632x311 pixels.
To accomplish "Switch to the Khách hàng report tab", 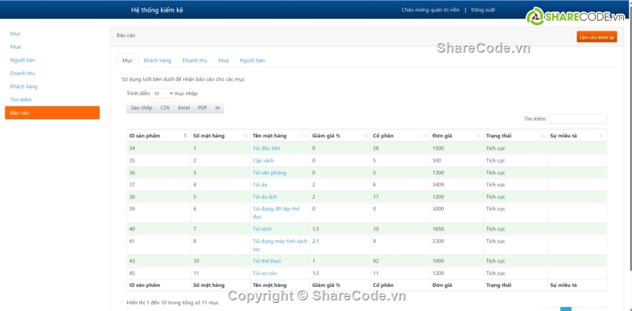I will point(157,61).
